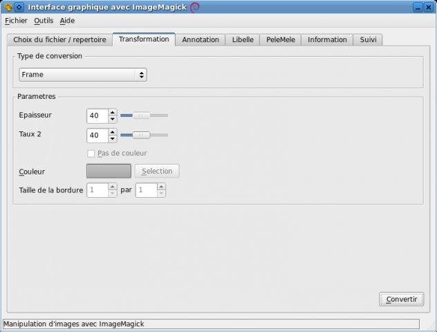Increase Taux 2 with up arrow
The height and width of the screenshot is (332, 437).
tap(112, 132)
